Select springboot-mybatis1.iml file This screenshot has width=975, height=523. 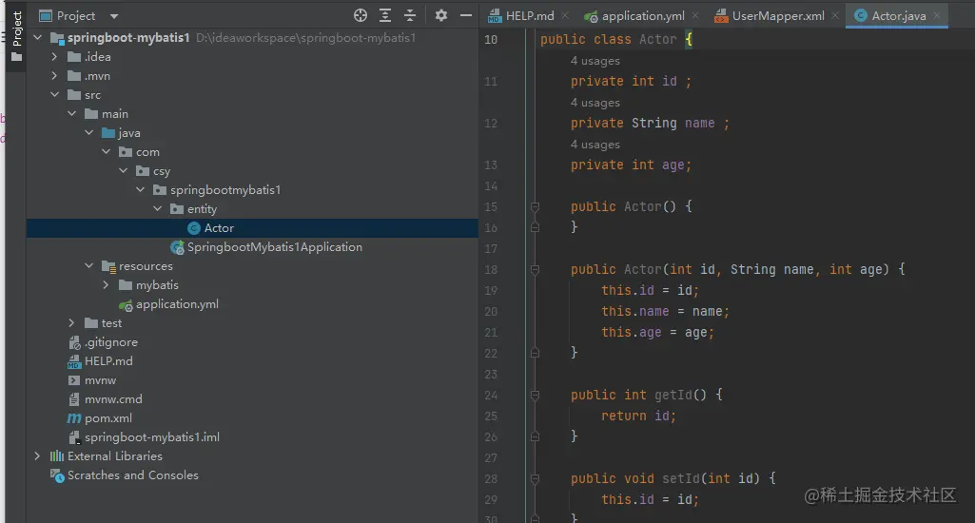click(152, 437)
